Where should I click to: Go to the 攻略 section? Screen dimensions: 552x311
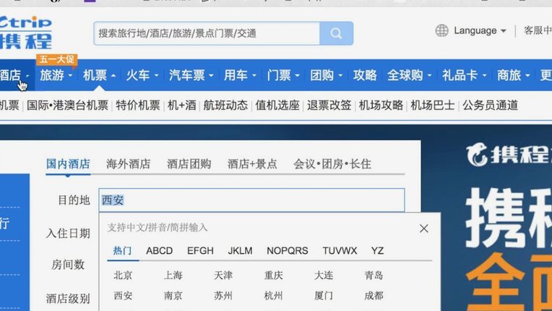[x=365, y=75]
